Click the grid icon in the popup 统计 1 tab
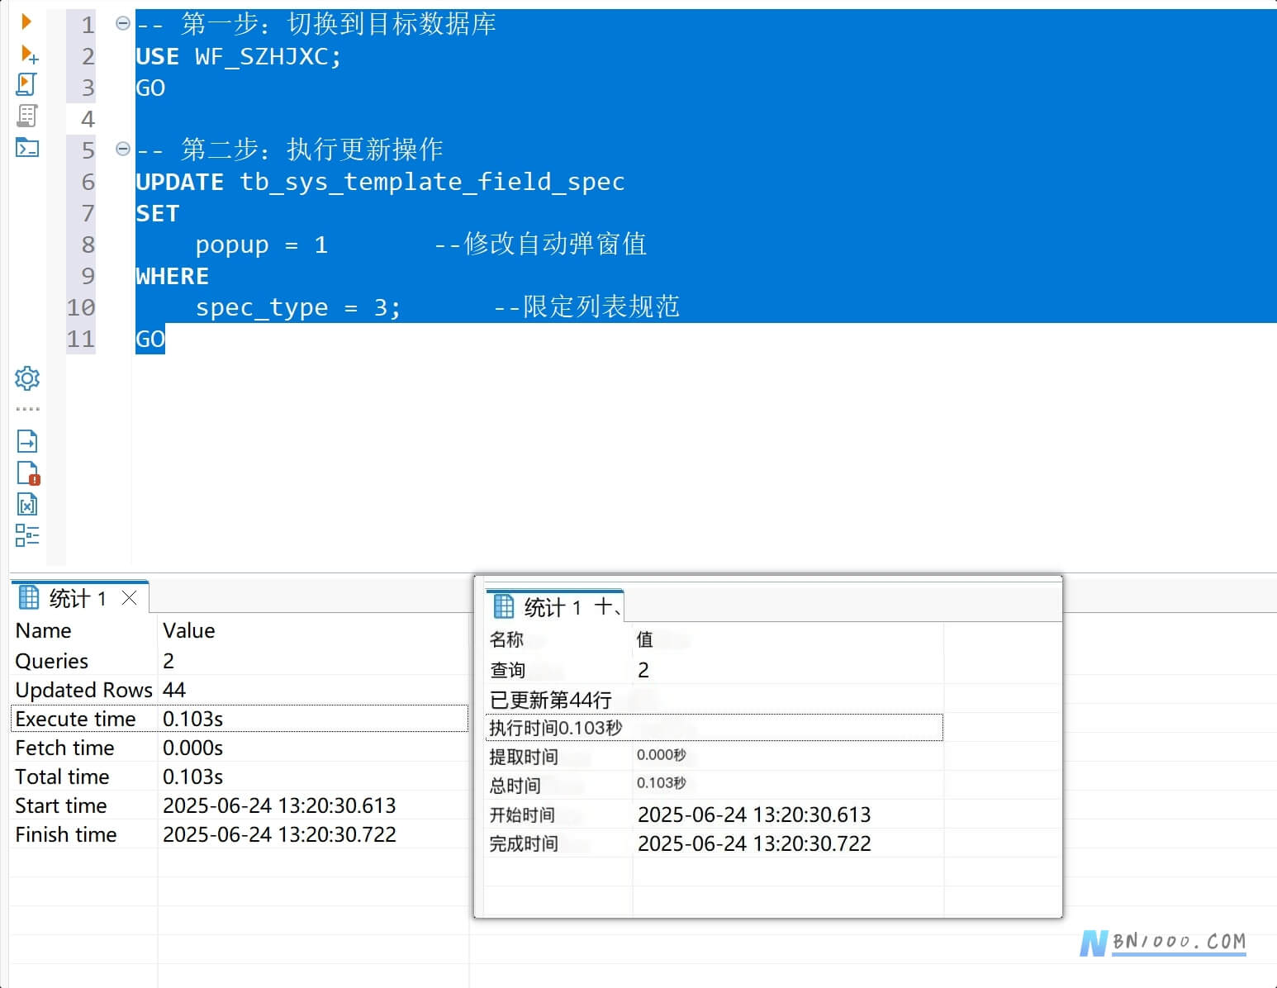Image resolution: width=1277 pixels, height=988 pixels. coord(504,607)
